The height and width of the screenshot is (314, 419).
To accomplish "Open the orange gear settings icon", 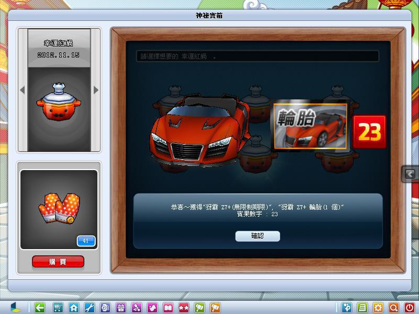I will point(378,308).
